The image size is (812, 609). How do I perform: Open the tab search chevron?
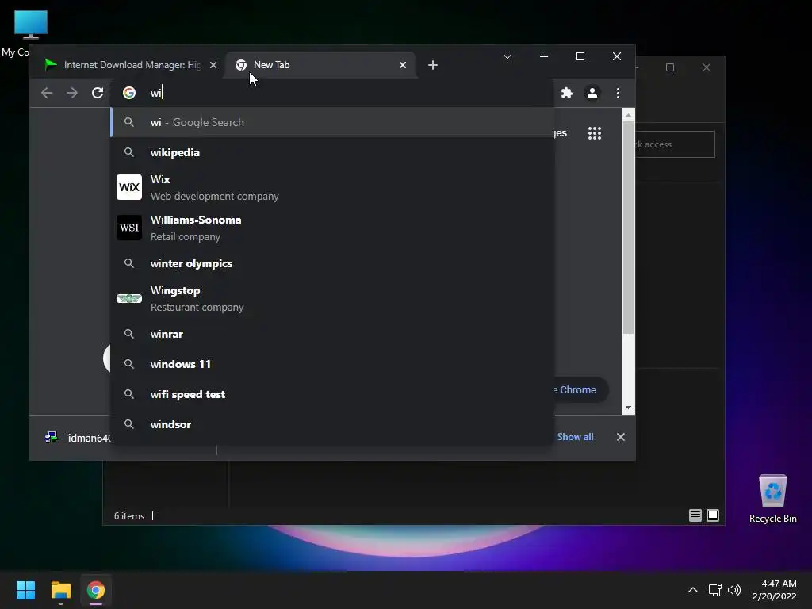click(x=507, y=56)
